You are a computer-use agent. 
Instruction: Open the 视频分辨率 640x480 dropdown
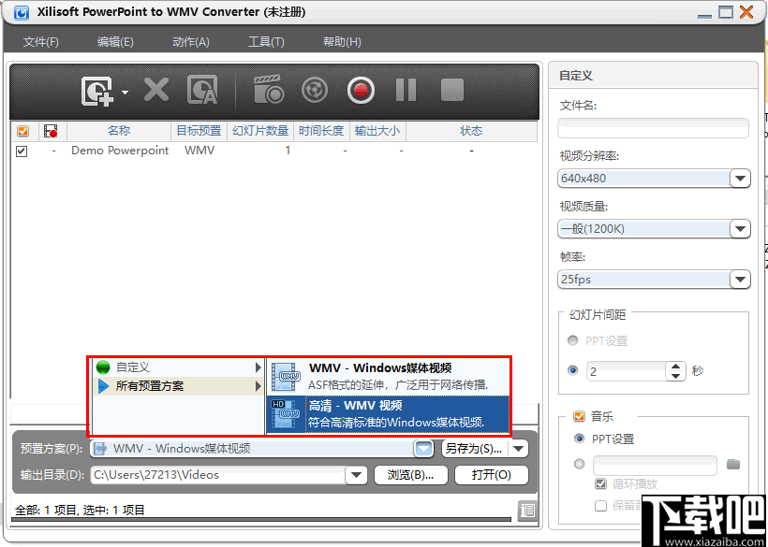[740, 179]
